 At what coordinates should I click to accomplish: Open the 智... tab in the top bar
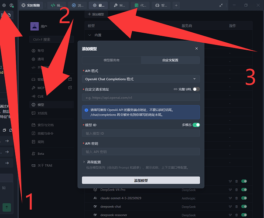(x=161, y=5)
